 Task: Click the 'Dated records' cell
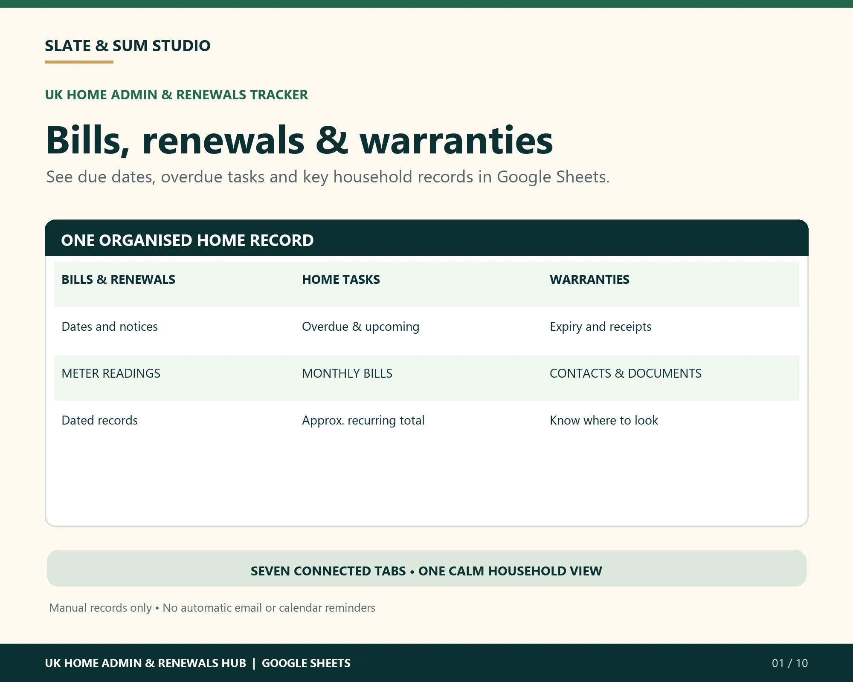point(99,420)
